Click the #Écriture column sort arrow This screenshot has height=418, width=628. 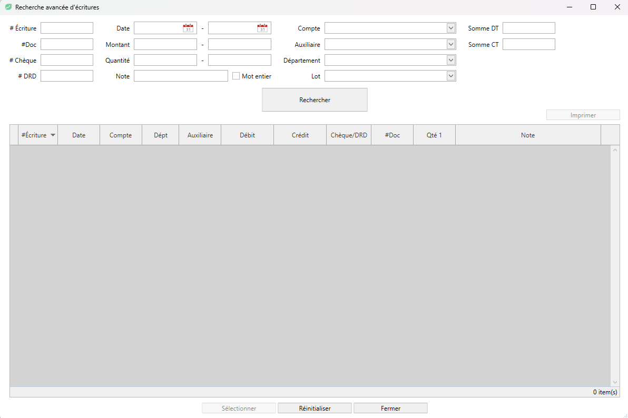53,135
